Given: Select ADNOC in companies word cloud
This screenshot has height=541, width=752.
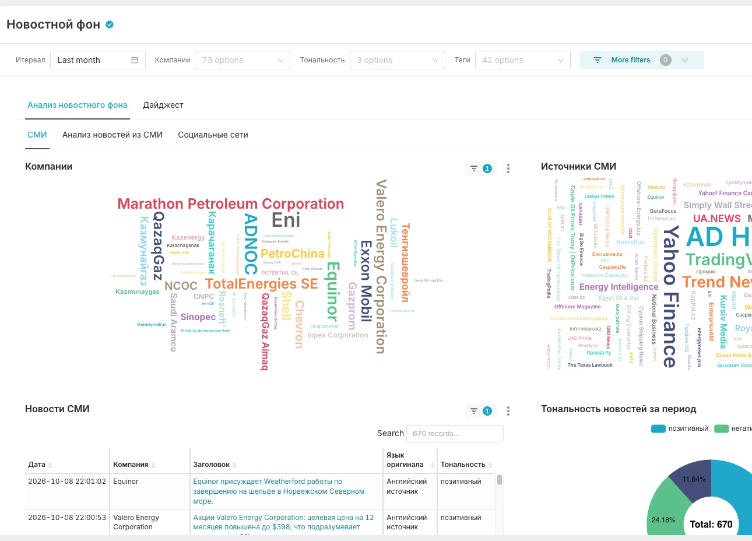Looking at the screenshot, I should coord(251,244).
